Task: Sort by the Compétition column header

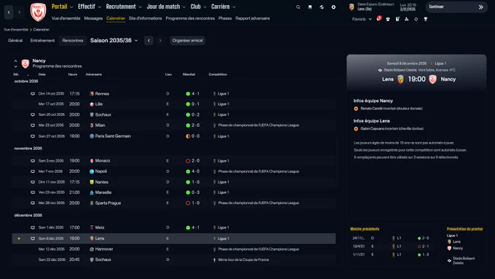Action: click(x=218, y=74)
